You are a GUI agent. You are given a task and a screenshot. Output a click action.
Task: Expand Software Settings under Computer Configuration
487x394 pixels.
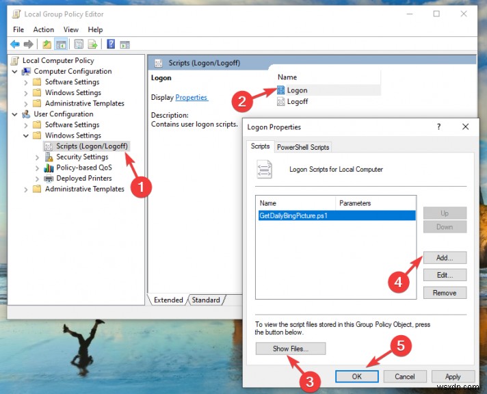pyautogui.click(x=26, y=82)
